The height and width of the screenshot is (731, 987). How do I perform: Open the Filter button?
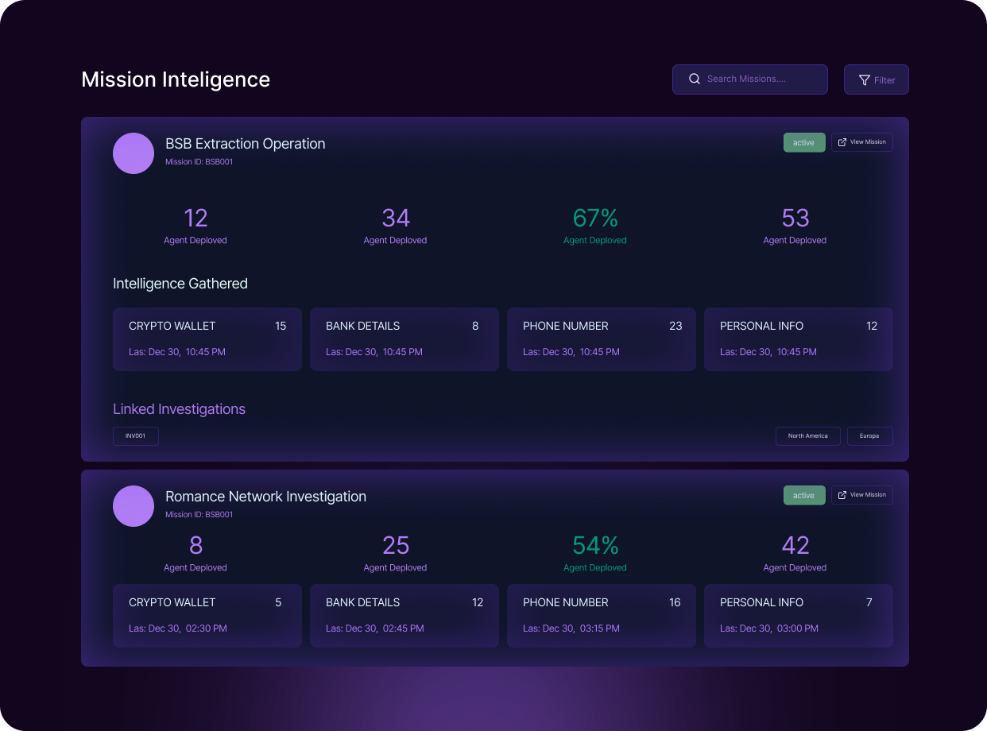coord(877,79)
